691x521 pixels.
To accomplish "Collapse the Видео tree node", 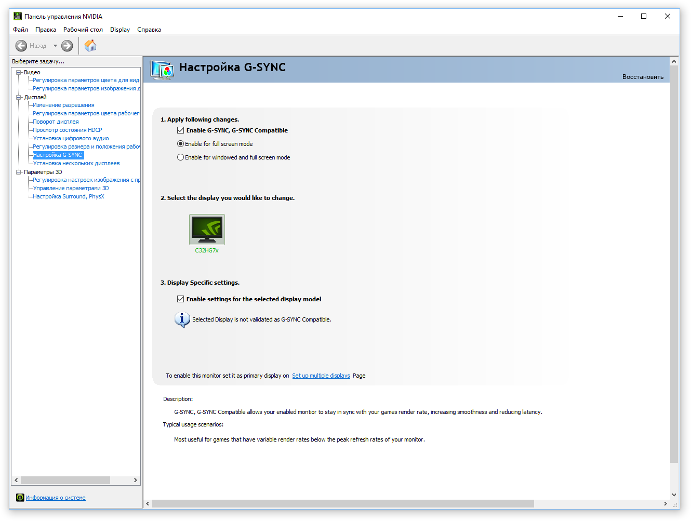I will pyautogui.click(x=19, y=72).
